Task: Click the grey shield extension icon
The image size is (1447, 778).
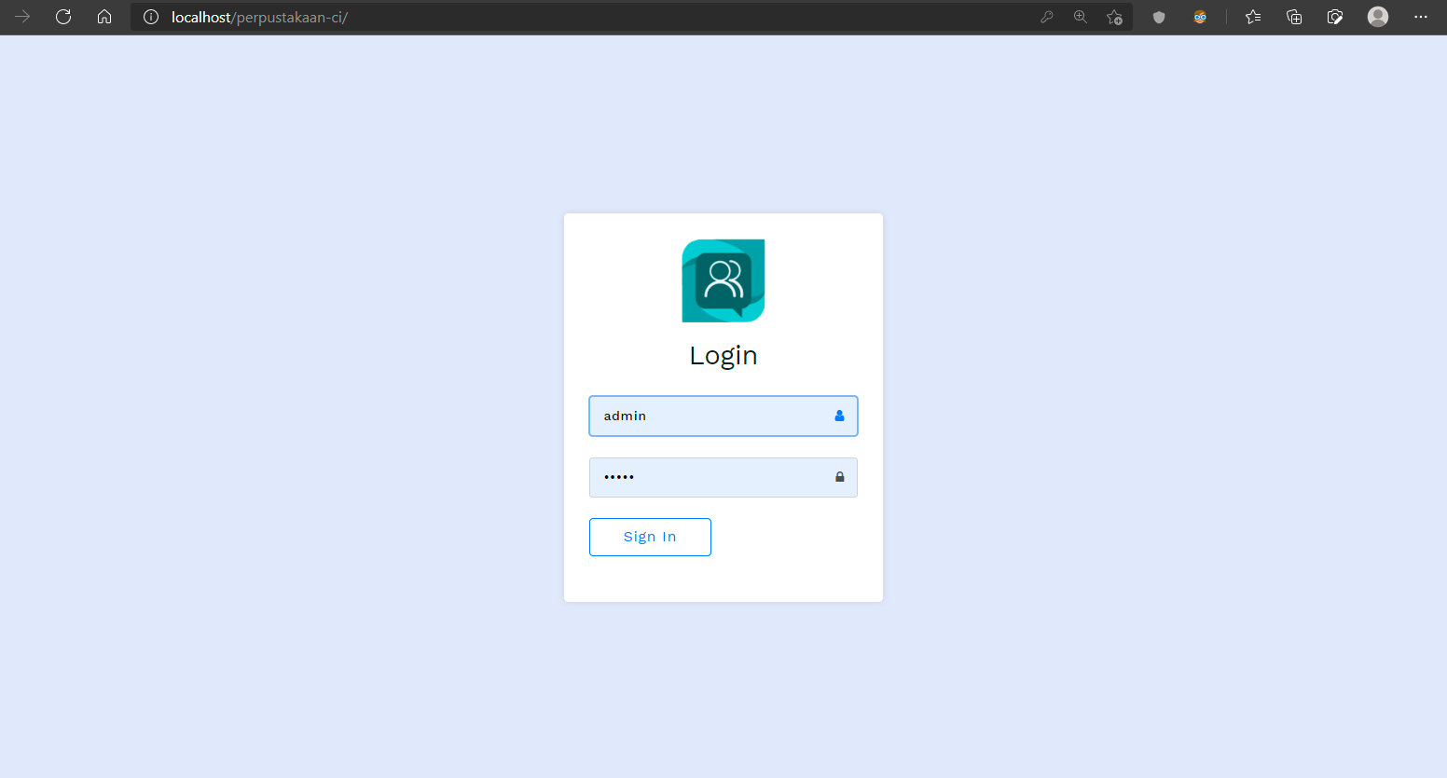Action: point(1159,17)
